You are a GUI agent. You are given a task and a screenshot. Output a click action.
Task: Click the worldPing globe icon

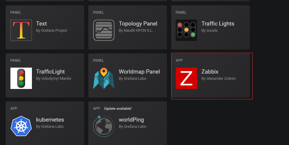pyautogui.click(x=104, y=126)
